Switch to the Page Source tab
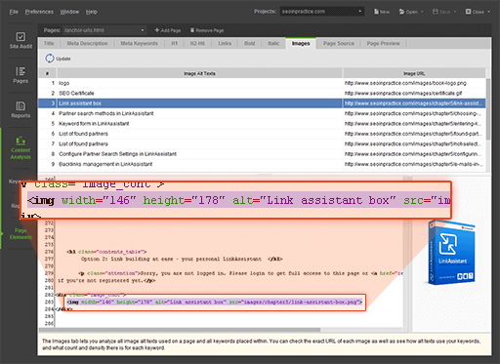 pos(339,43)
